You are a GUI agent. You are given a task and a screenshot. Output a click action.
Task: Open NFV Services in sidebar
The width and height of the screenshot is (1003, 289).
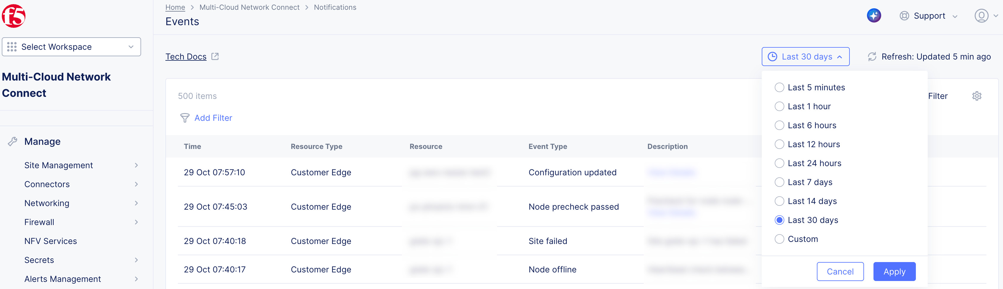[51, 241]
